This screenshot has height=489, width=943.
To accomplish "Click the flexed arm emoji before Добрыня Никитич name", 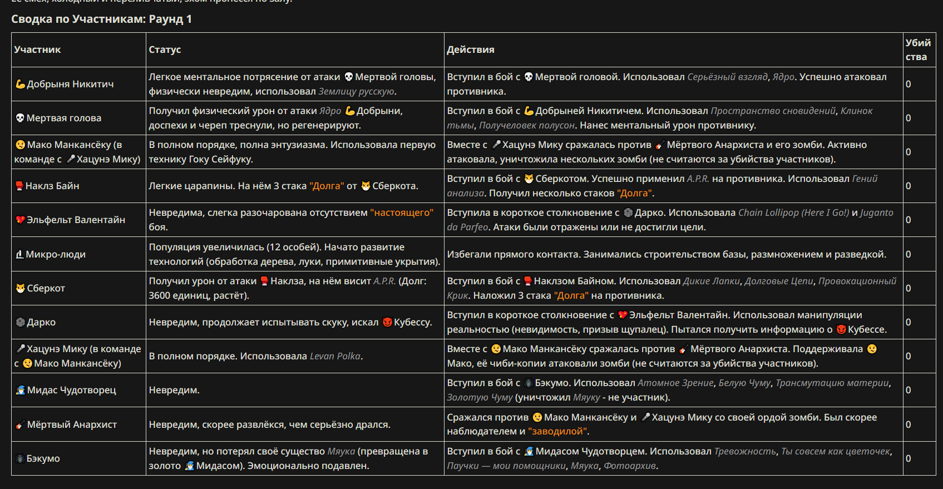I will (20, 84).
